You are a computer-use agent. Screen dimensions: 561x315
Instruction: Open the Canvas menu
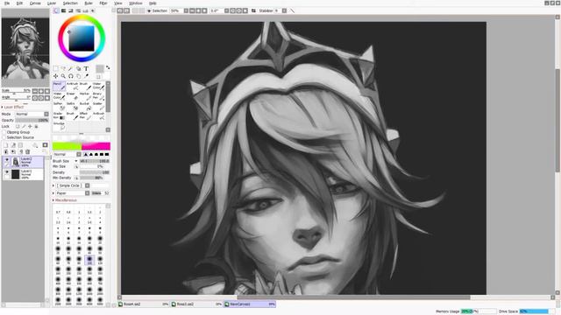pos(35,3)
